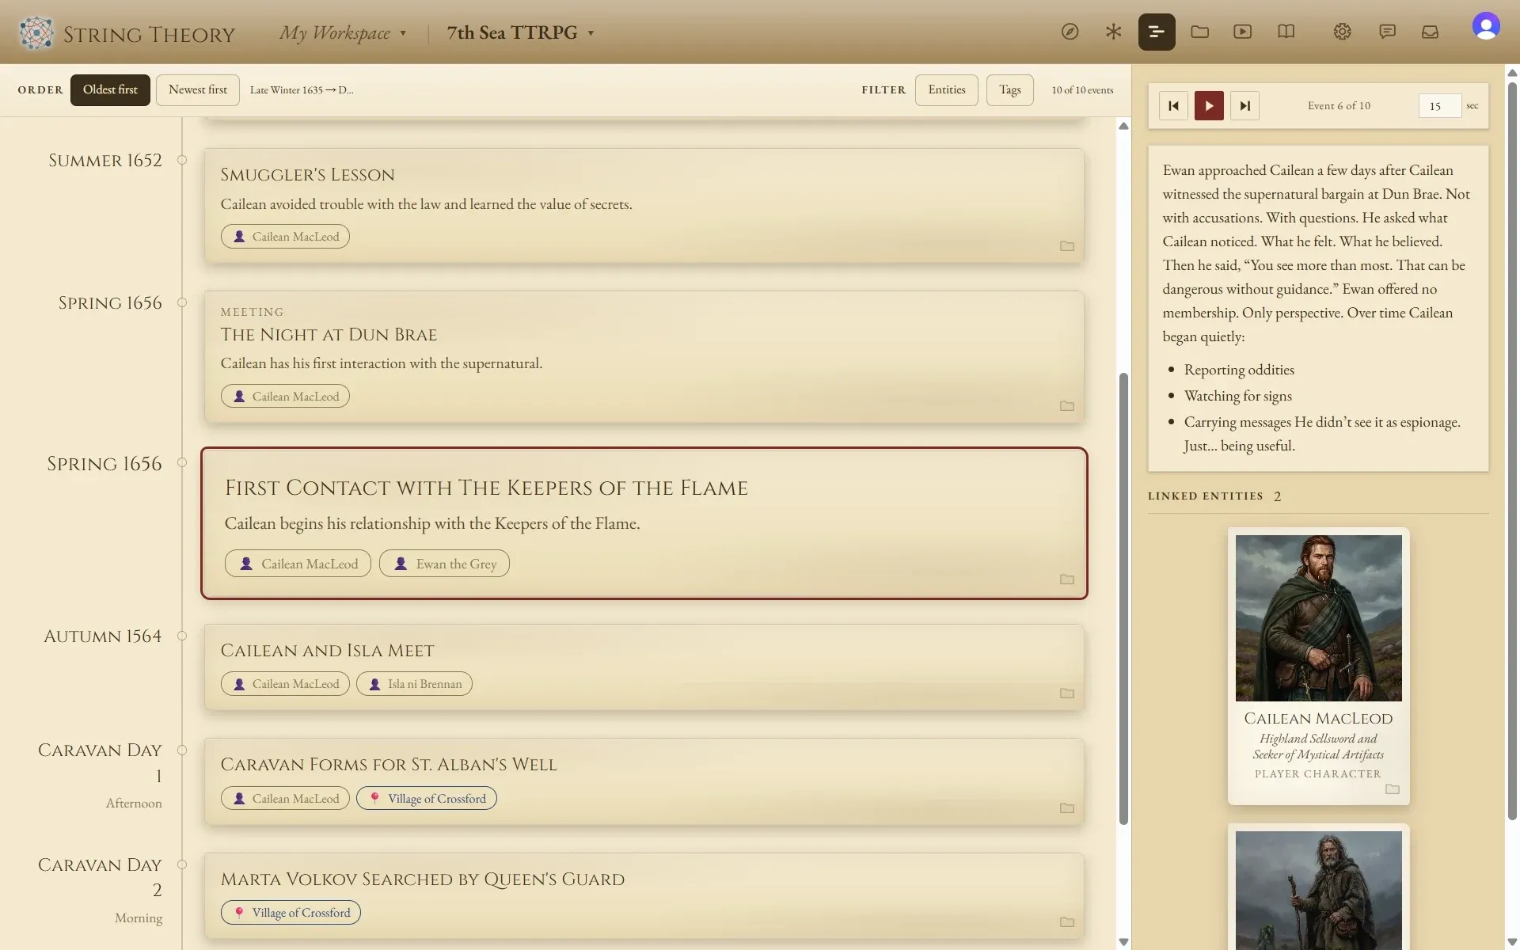The height and width of the screenshot is (950, 1520).
Task: Open the video player icon in the top bar
Action: pyautogui.click(x=1242, y=32)
